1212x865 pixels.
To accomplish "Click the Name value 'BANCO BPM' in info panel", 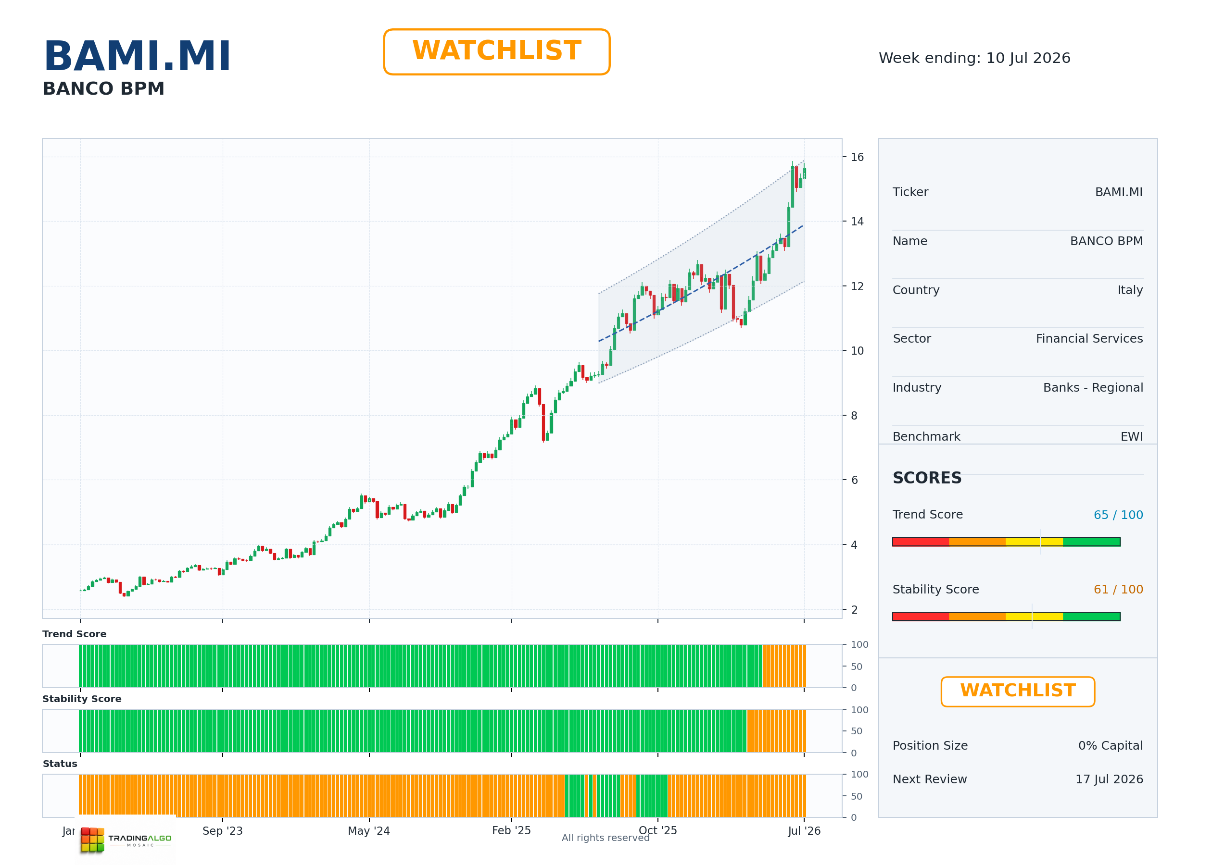I will click(1107, 241).
